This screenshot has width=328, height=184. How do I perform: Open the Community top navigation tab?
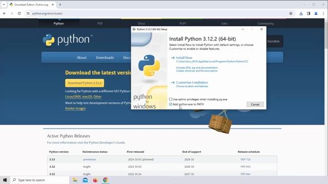265,24
